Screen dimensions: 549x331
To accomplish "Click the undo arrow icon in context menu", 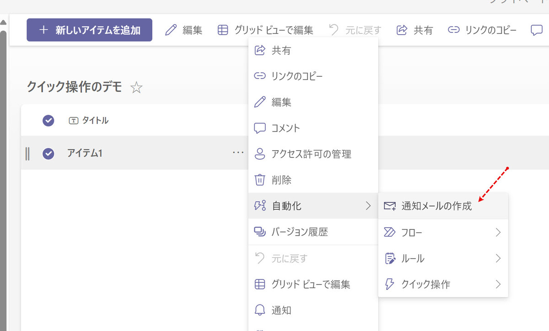I will coord(260,258).
